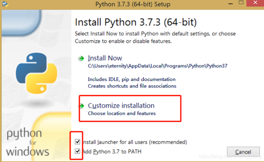Click the 'python for windows' branding text

point(28,142)
